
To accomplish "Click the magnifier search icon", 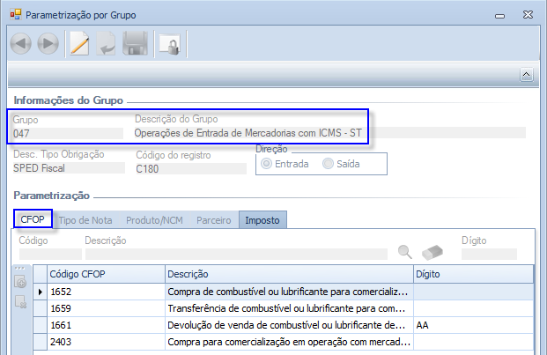I will (405, 252).
